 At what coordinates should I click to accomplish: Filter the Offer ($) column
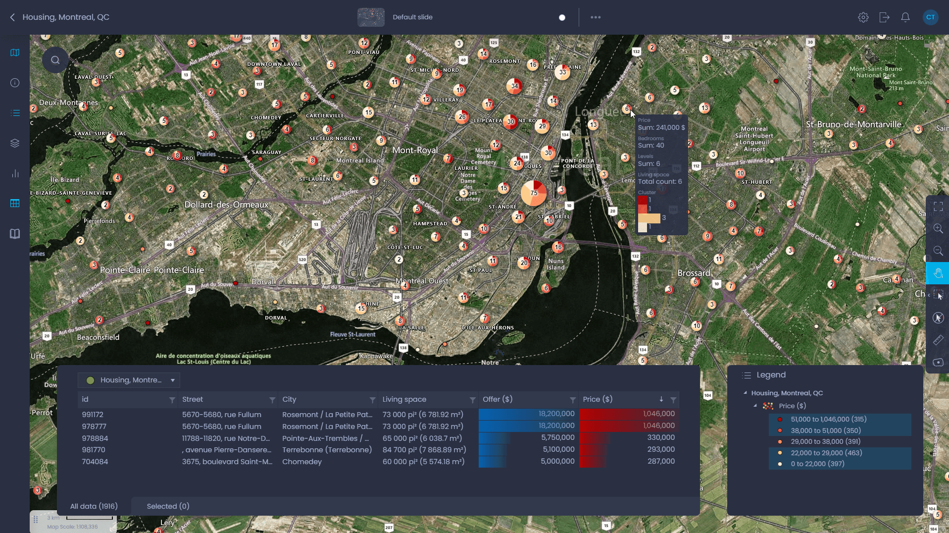572,400
